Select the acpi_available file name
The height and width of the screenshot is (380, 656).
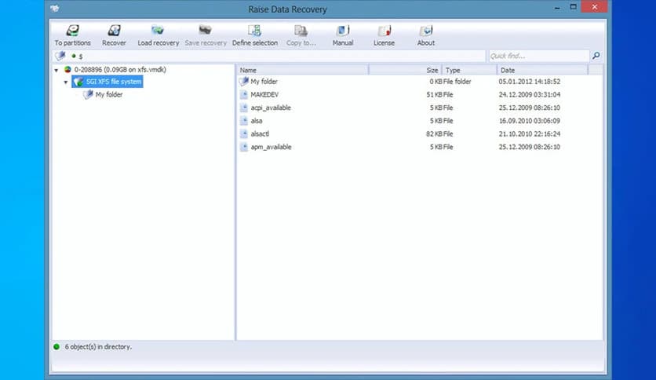pos(271,108)
